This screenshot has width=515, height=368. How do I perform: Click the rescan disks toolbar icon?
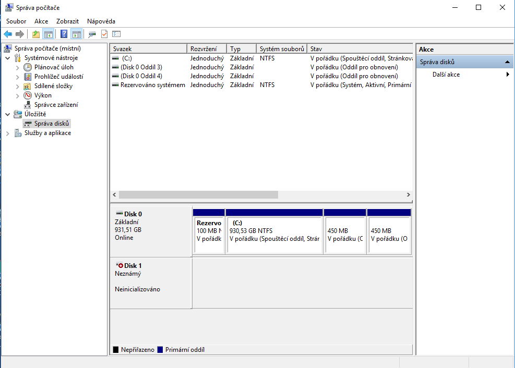click(x=92, y=34)
